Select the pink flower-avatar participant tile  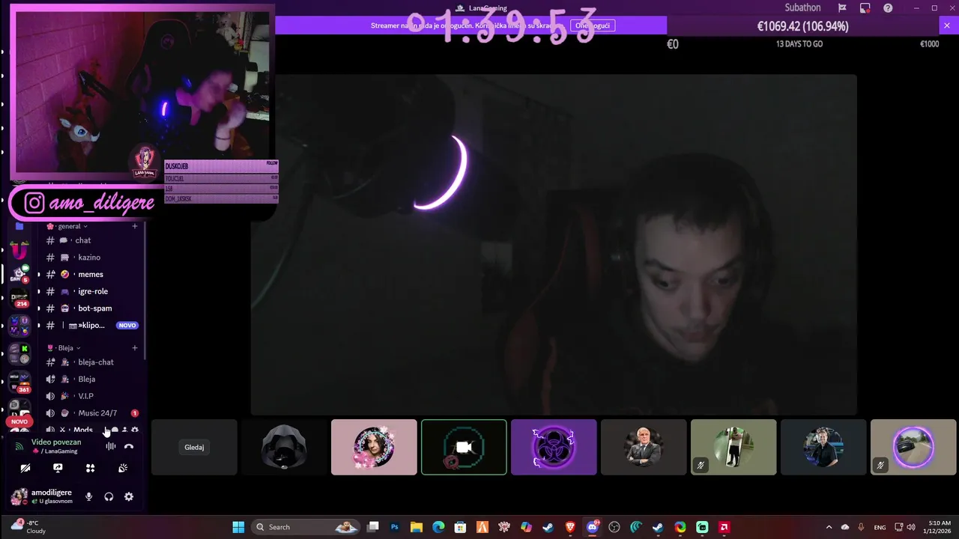(x=374, y=447)
